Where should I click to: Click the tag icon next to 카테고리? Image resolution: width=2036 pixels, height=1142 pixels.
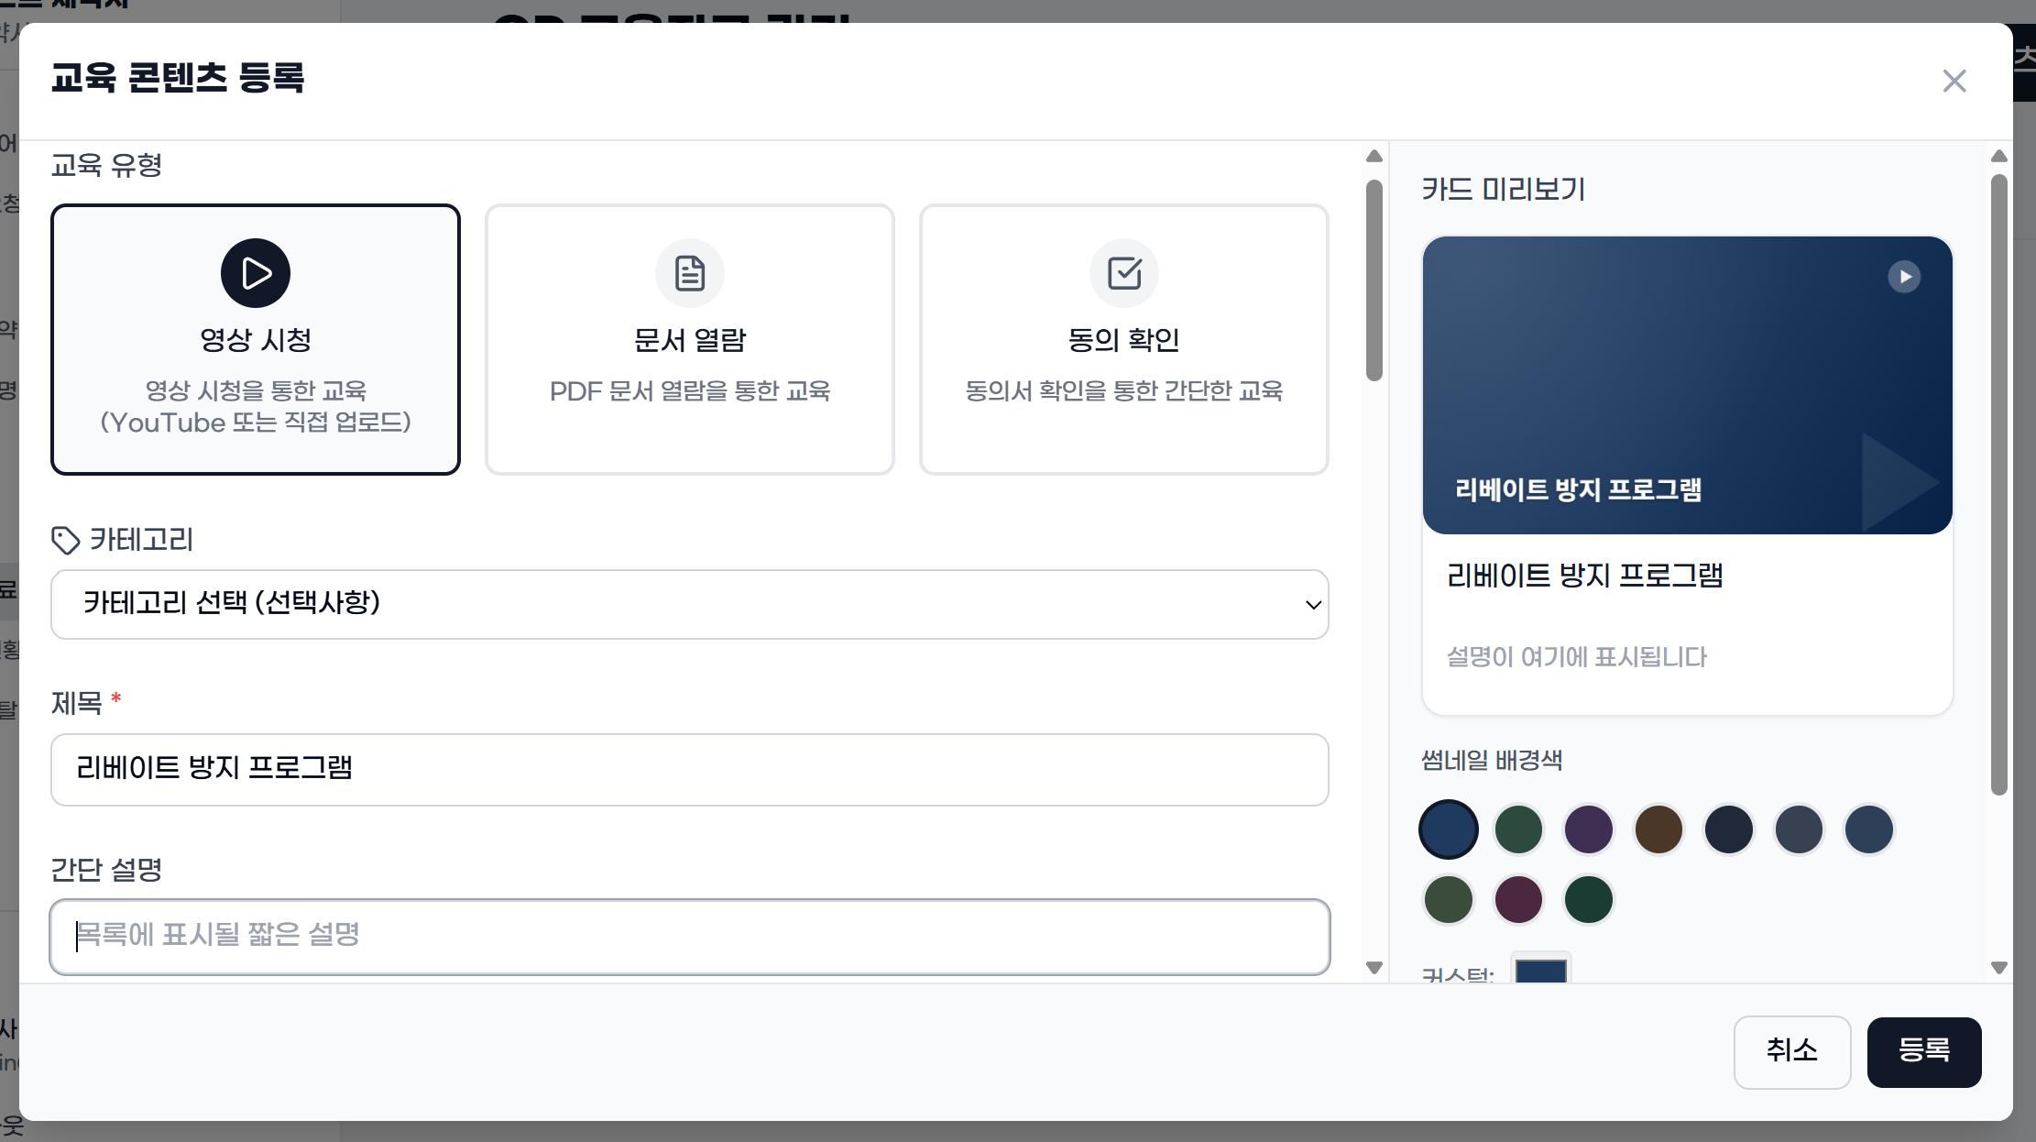tap(66, 541)
